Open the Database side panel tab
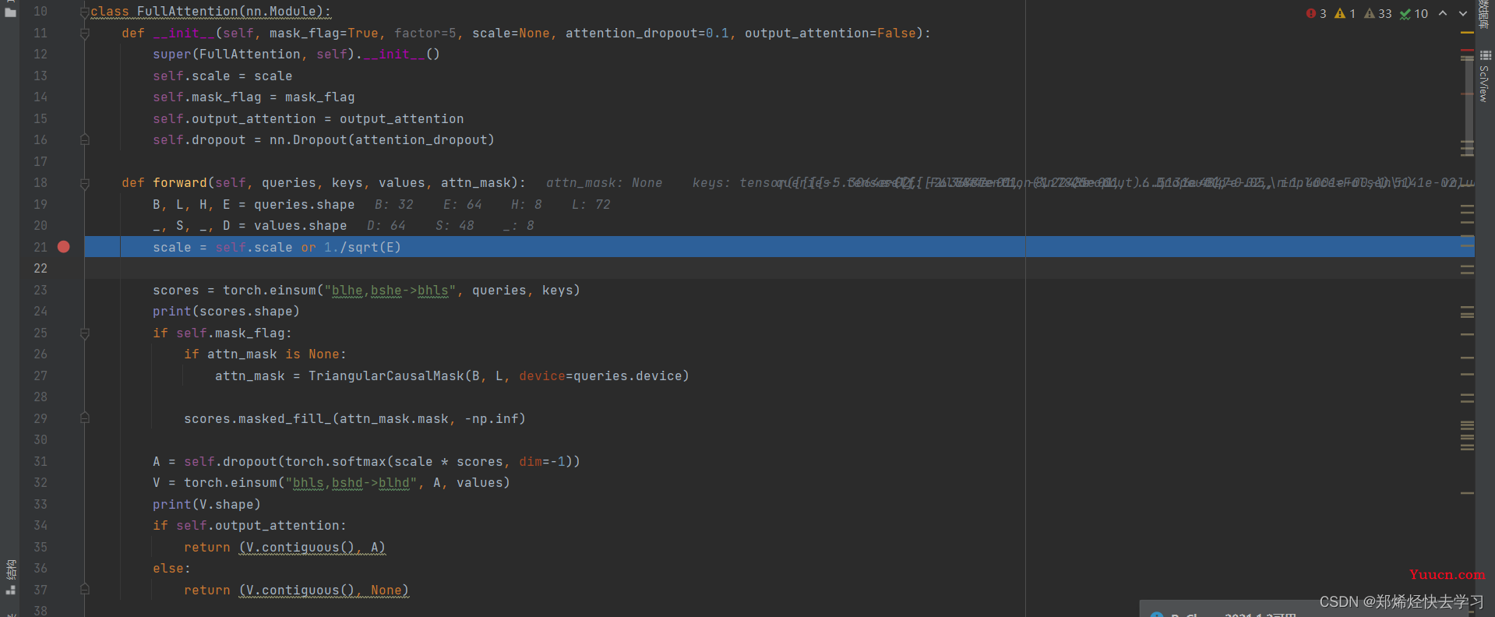Viewport: 1495px width, 617px height. pyautogui.click(x=1485, y=16)
